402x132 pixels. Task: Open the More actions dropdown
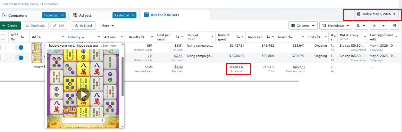[x=107, y=26]
